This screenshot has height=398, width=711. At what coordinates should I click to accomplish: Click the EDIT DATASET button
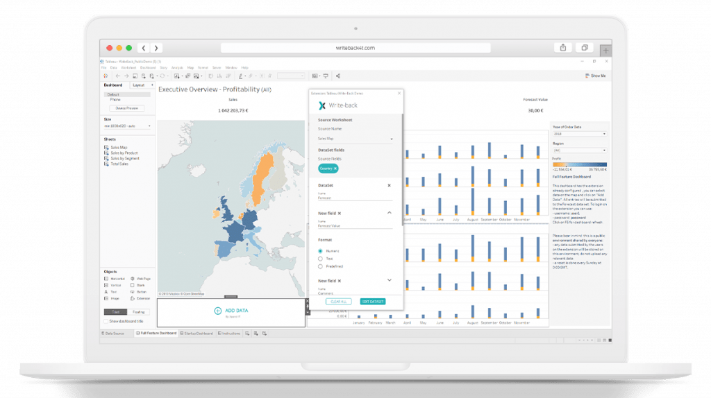pos(373,302)
